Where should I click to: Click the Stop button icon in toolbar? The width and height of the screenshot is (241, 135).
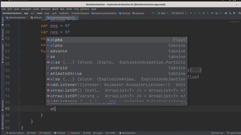(x=221, y=13)
